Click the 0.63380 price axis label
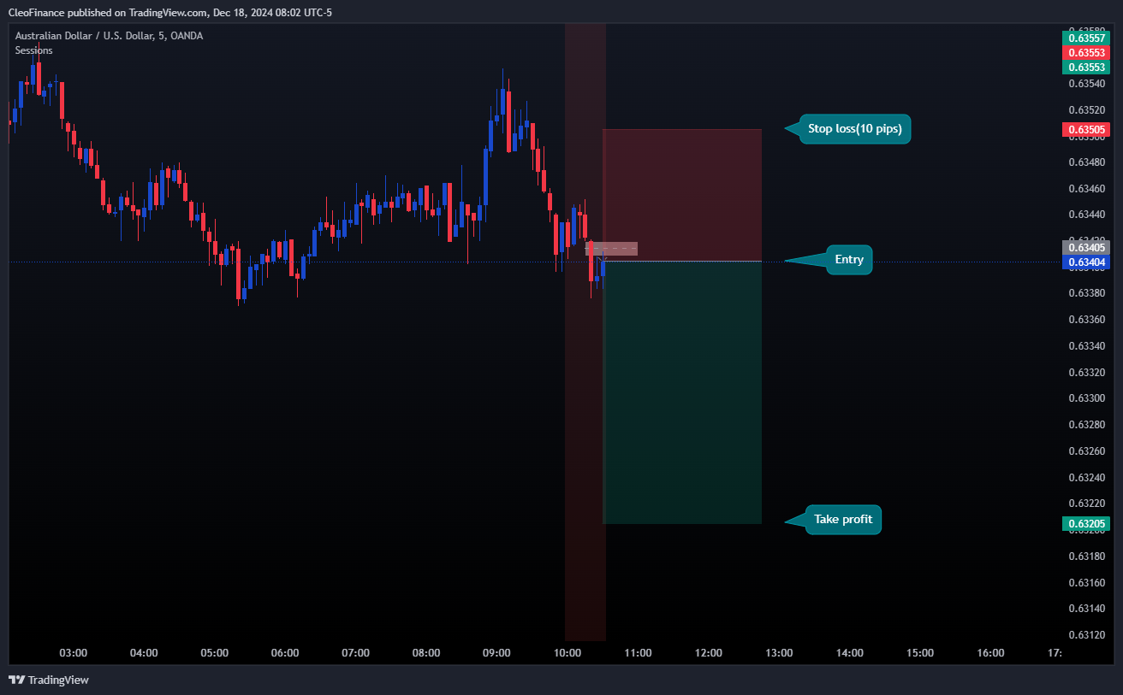The height and width of the screenshot is (695, 1123). [x=1086, y=293]
